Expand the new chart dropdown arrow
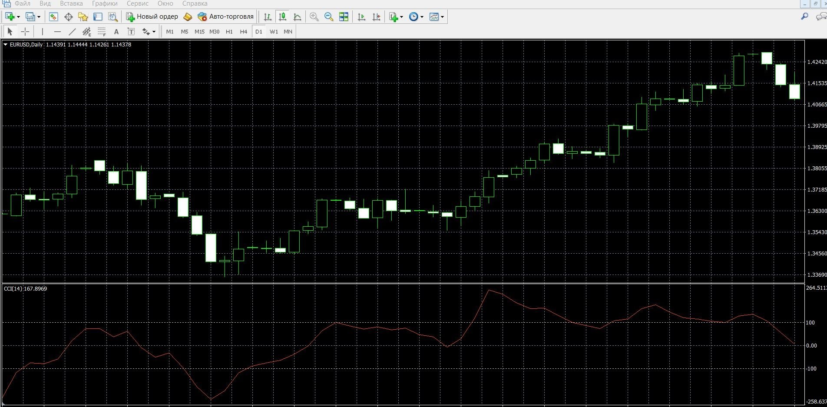Image resolution: width=827 pixels, height=407 pixels. [x=18, y=17]
